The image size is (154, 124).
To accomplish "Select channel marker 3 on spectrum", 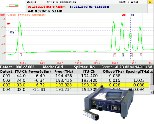I will [123, 56].
